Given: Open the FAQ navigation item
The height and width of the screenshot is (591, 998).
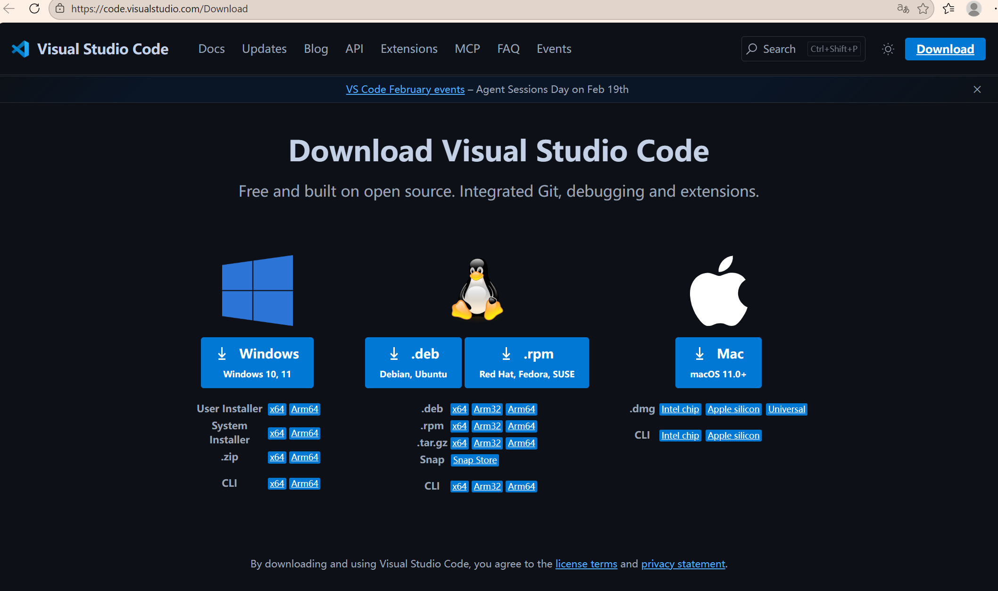Looking at the screenshot, I should pos(508,49).
